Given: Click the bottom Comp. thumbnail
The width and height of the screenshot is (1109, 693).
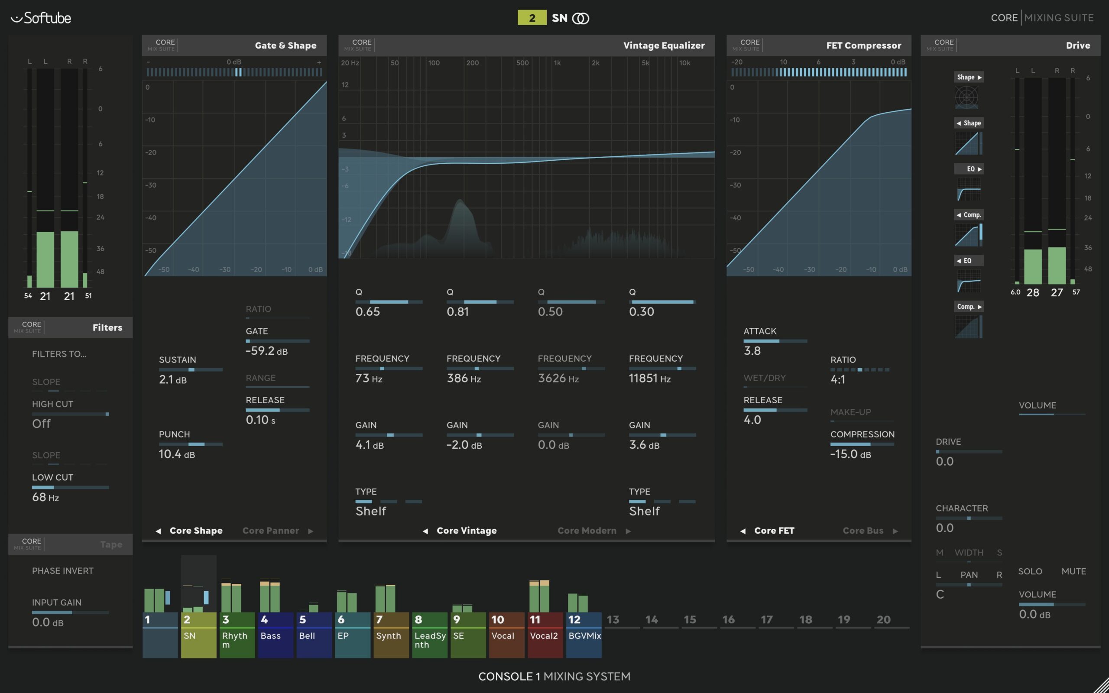Looking at the screenshot, I should [968, 327].
